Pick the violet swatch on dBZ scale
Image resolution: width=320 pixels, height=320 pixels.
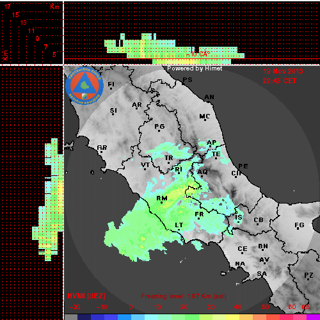point(313,317)
